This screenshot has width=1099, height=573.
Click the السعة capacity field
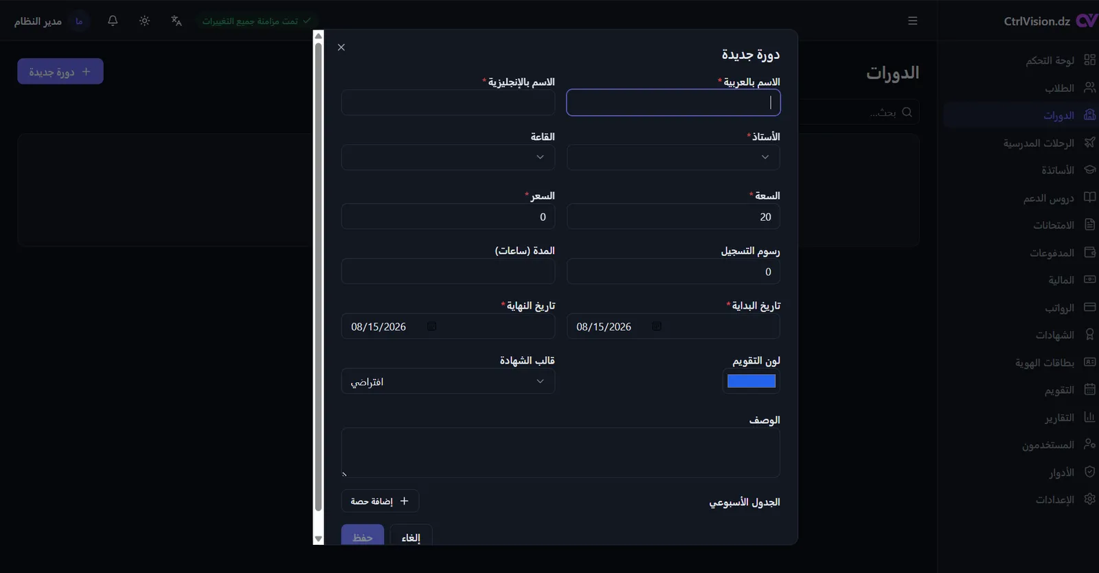[673, 217]
